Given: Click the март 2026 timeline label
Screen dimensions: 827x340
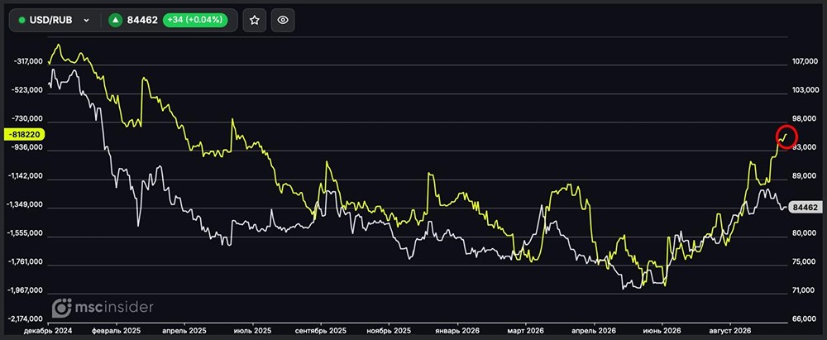Looking at the screenshot, I should (x=525, y=331).
